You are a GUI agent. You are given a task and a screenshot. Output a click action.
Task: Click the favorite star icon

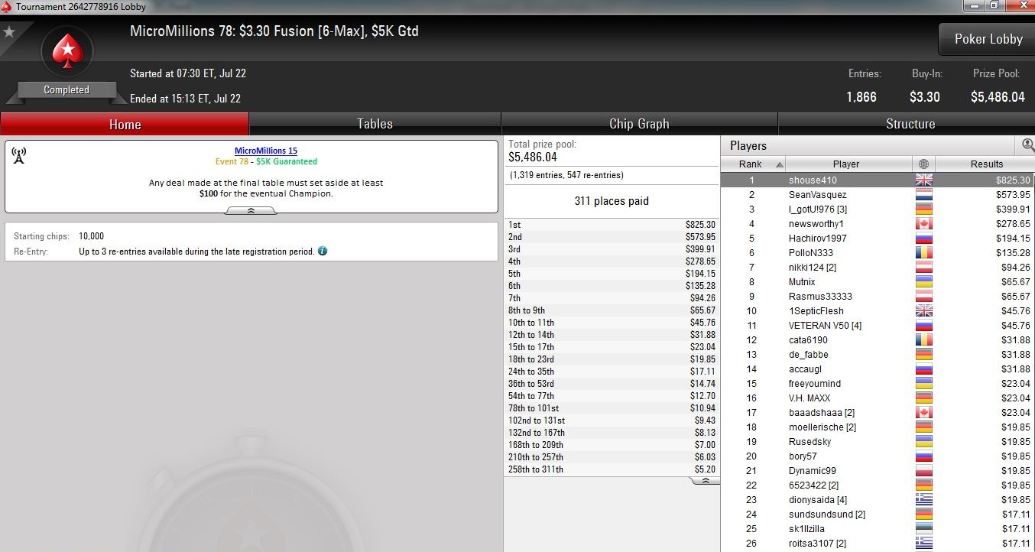pyautogui.click(x=9, y=32)
